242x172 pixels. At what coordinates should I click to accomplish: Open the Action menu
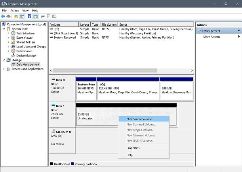(x=14, y=10)
